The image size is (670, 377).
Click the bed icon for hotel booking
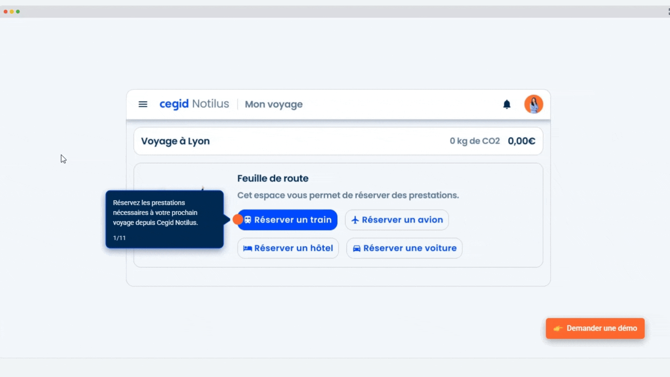tap(247, 248)
